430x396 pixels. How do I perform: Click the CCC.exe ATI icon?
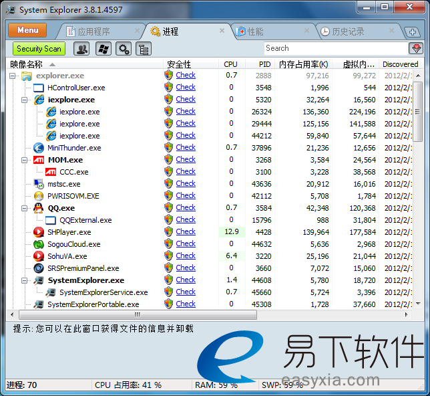tap(51, 172)
